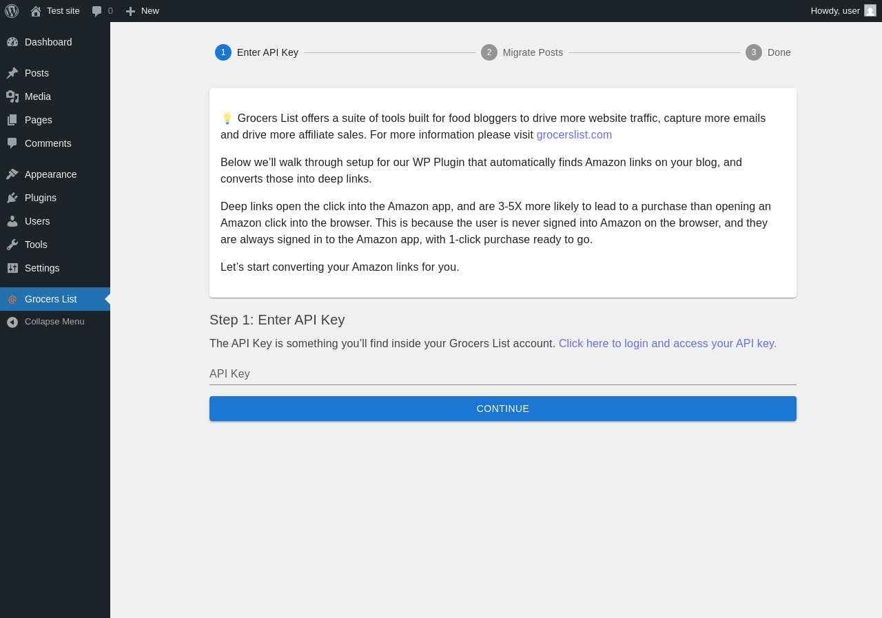Open Users in the sidebar
882x618 pixels.
[x=55, y=221]
